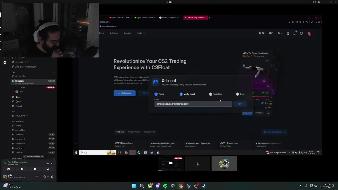Image resolution: width=338 pixels, height=190 pixels.
Task: Click the Marketplace button on CSFloat
Action: (x=125, y=93)
